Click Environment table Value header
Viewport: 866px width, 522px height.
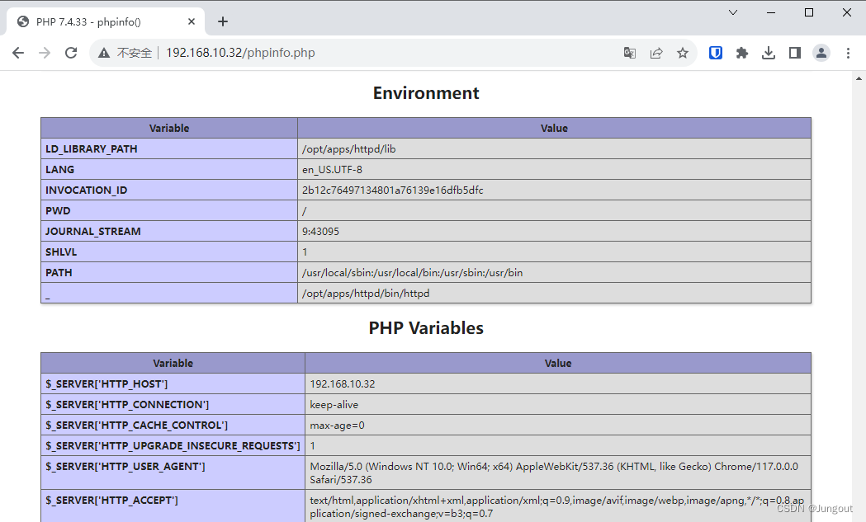pos(554,128)
